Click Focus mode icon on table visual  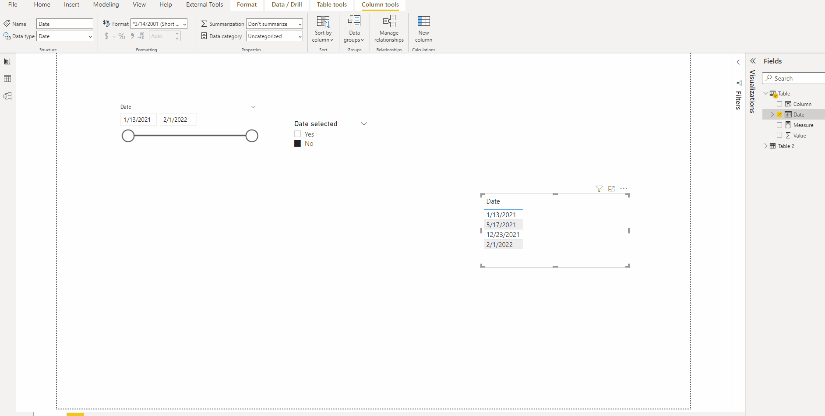611,189
